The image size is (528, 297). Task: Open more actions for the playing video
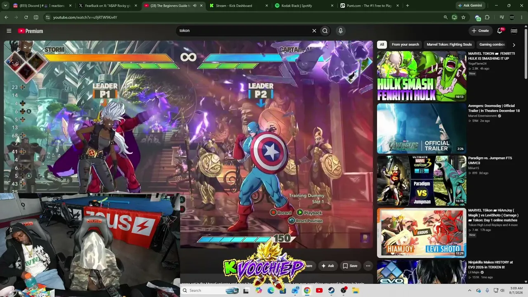point(368,266)
